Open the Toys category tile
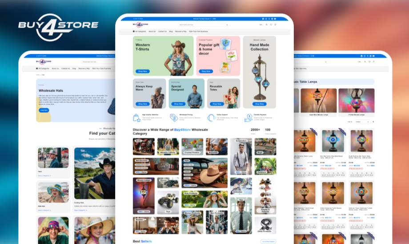The height and width of the screenshot is (244, 409). [x=168, y=202]
